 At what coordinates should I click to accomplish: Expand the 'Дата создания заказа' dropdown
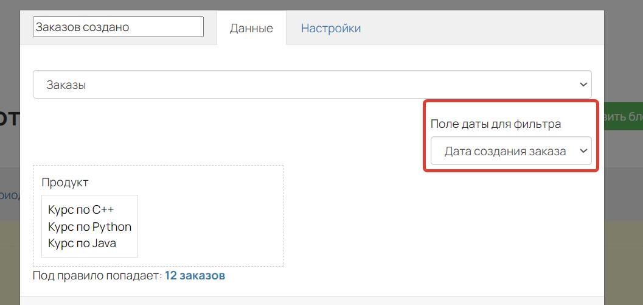511,151
